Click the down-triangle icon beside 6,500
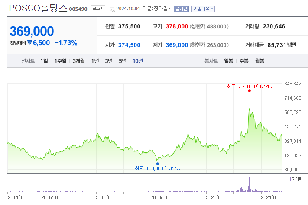 tap(29, 43)
